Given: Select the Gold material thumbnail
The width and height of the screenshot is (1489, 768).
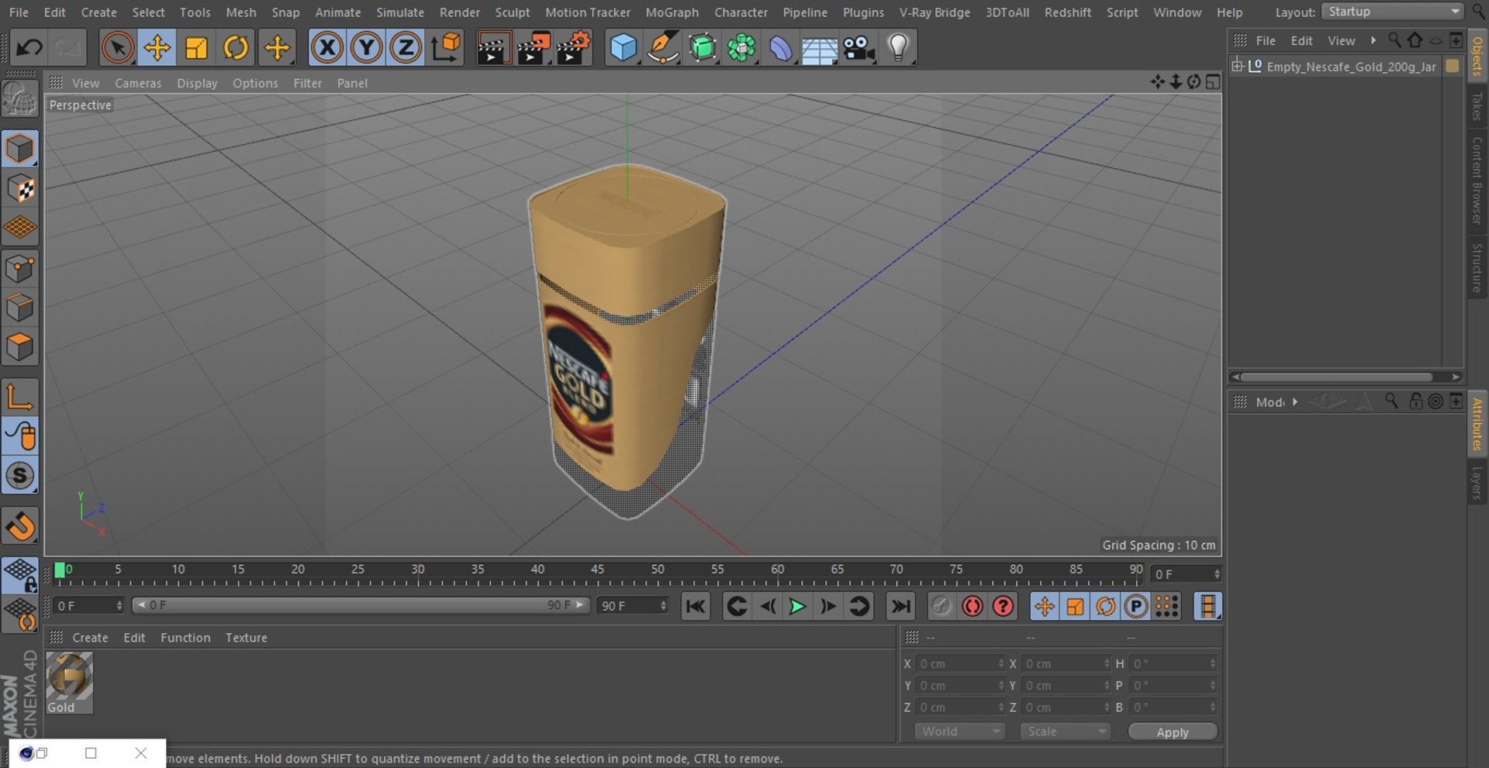Looking at the screenshot, I should point(69,682).
